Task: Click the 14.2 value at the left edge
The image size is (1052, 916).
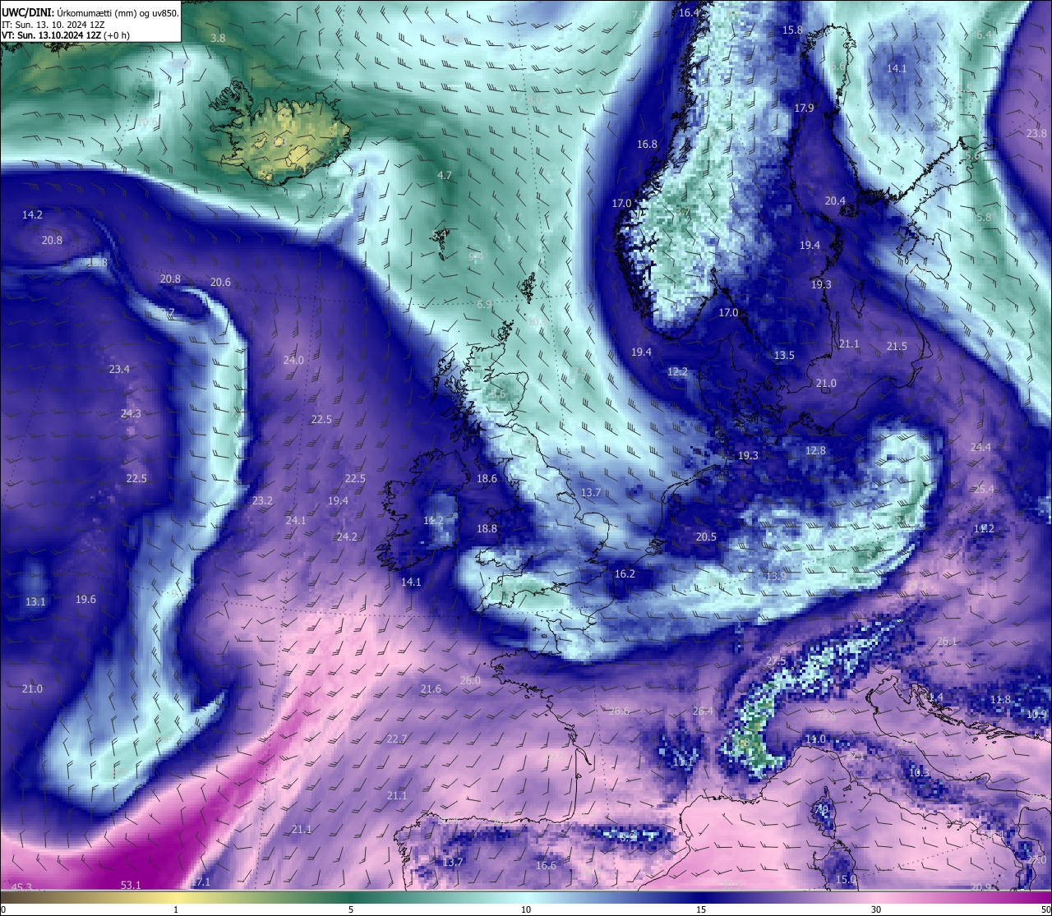Action: tap(32, 214)
